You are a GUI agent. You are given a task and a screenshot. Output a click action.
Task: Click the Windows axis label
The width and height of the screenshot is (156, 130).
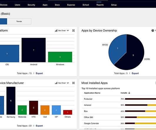60,64
